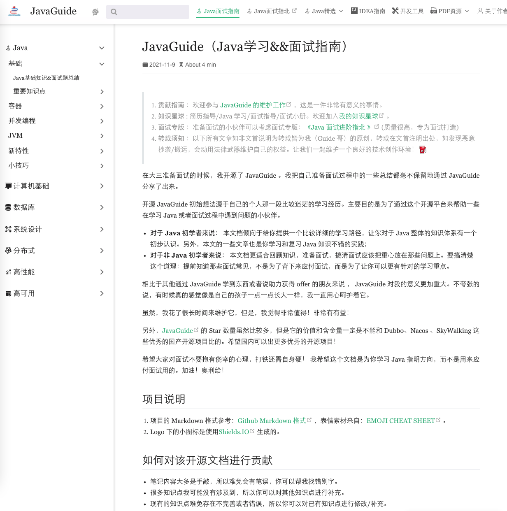Click the 高性能 chart icon in sidebar
The height and width of the screenshot is (511, 507).
8,272
